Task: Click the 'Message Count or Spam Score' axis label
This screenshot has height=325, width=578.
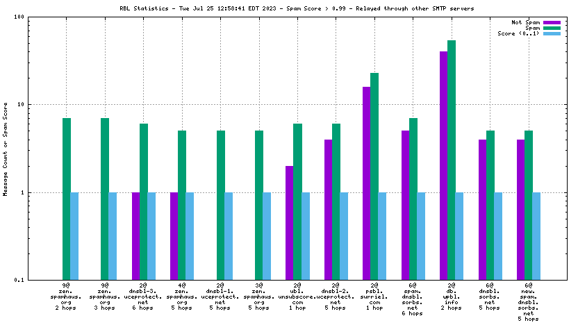Action: coord(6,149)
